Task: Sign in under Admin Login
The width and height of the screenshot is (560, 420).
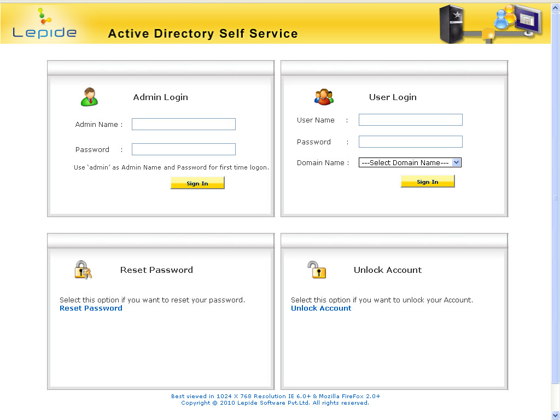Action: coord(197,183)
